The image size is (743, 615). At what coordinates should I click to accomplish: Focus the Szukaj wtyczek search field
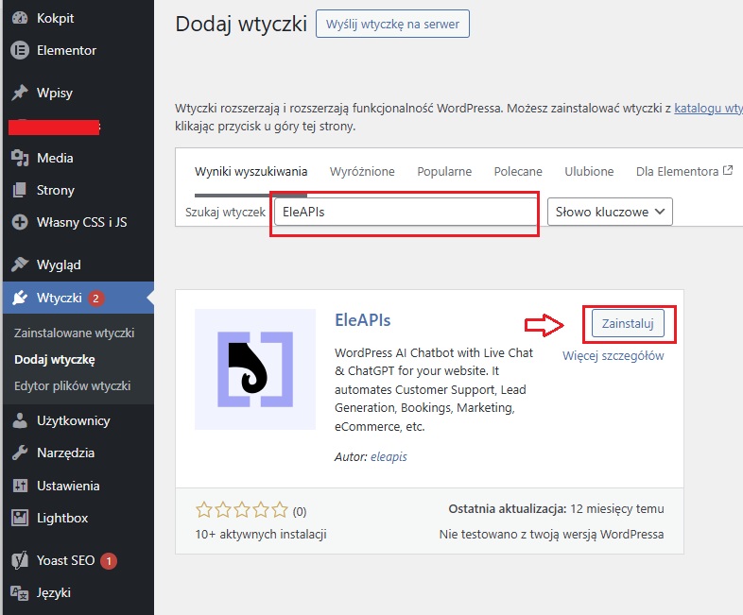point(405,213)
